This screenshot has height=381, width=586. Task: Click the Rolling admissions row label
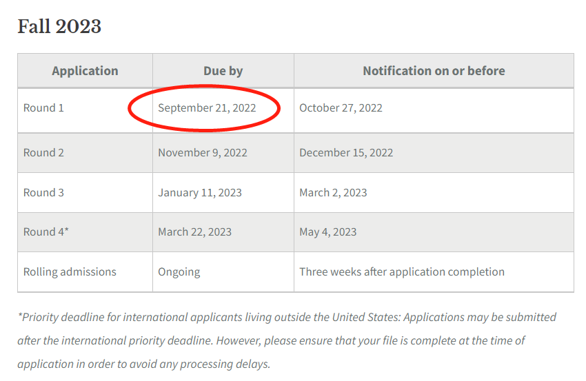tap(70, 272)
